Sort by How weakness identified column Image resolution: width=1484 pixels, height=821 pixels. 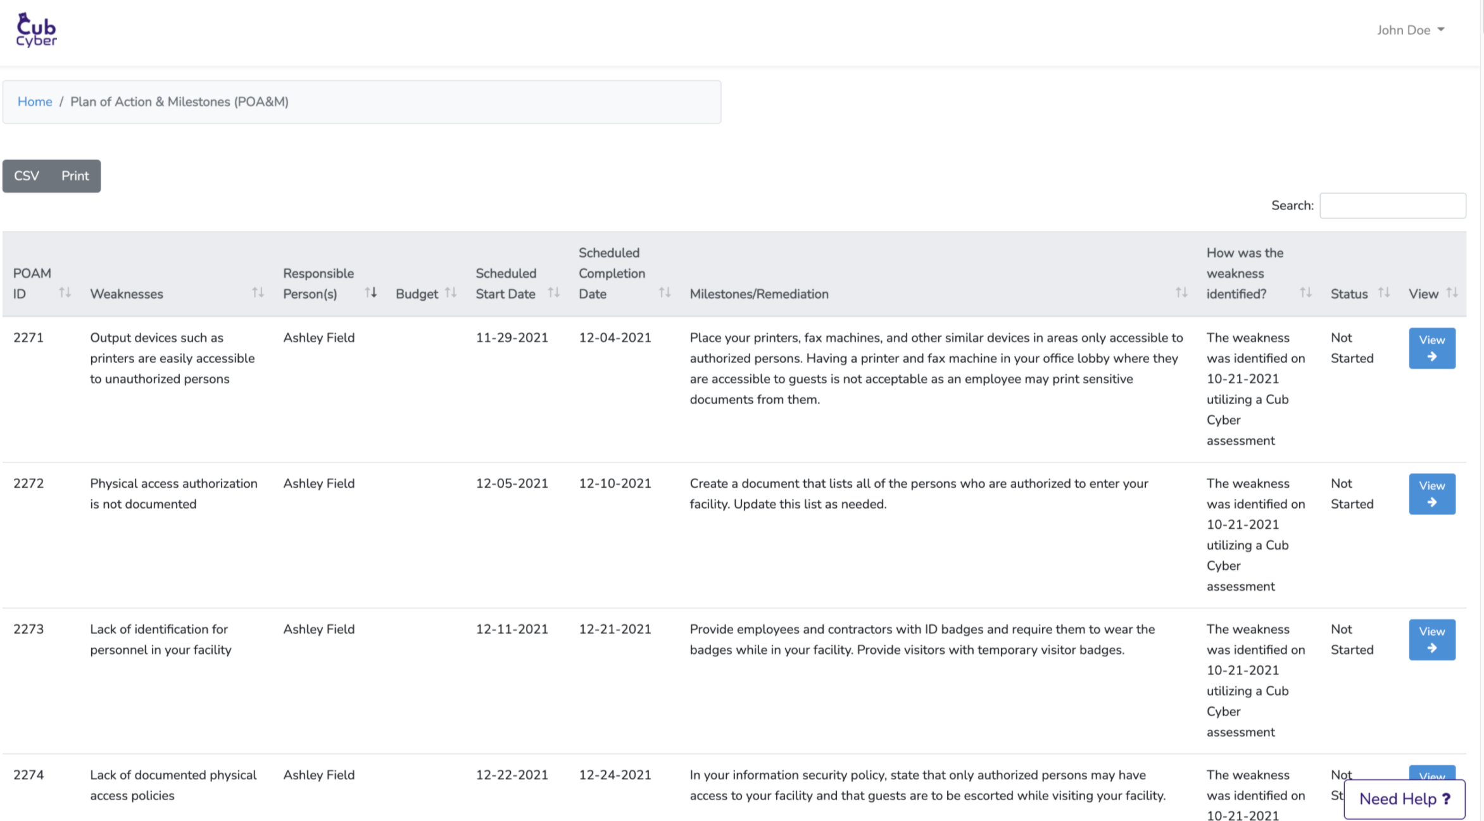pos(1305,292)
